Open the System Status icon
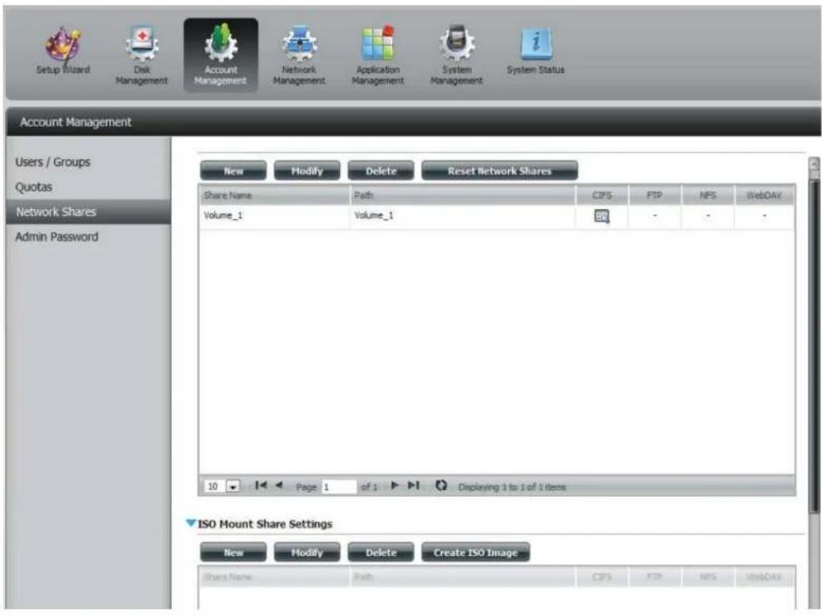Screen dimensions: 822x615 535,52
